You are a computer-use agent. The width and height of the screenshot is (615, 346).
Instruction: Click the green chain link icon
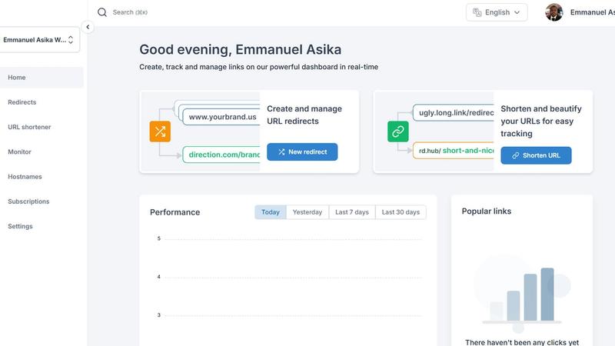point(398,131)
